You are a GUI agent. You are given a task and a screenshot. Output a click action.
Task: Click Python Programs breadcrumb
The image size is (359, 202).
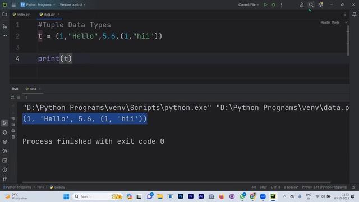17,187
